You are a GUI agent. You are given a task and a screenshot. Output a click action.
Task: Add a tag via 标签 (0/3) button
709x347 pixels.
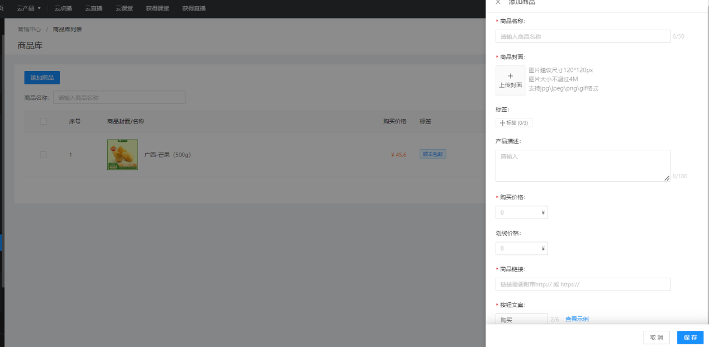[x=514, y=123]
